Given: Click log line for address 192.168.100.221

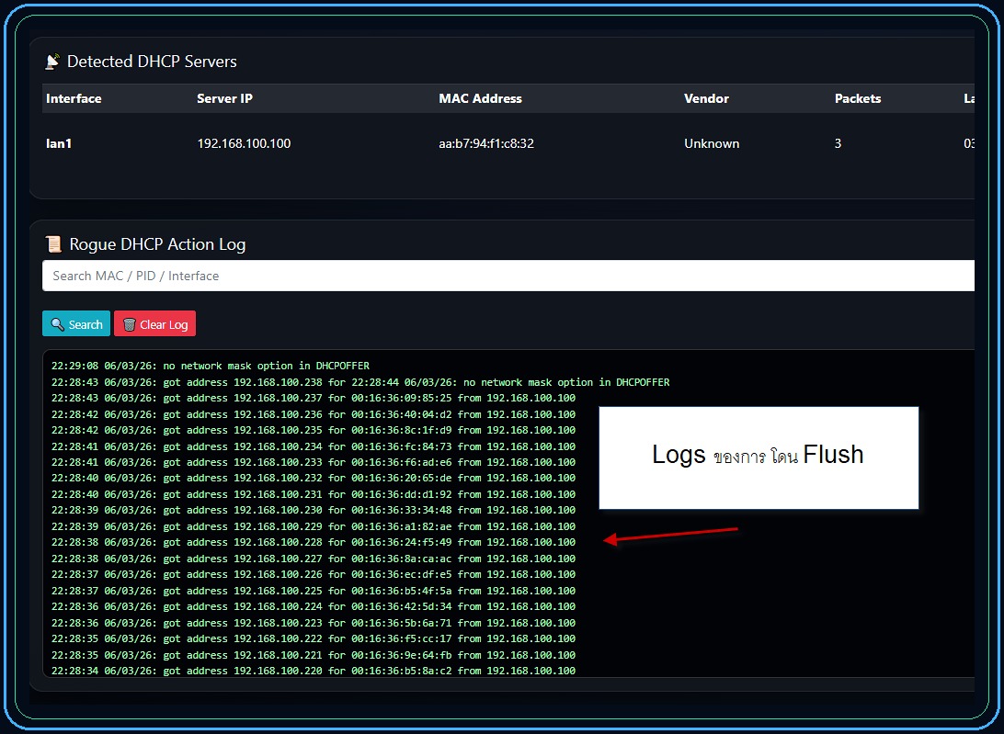Looking at the screenshot, I should pos(314,655).
